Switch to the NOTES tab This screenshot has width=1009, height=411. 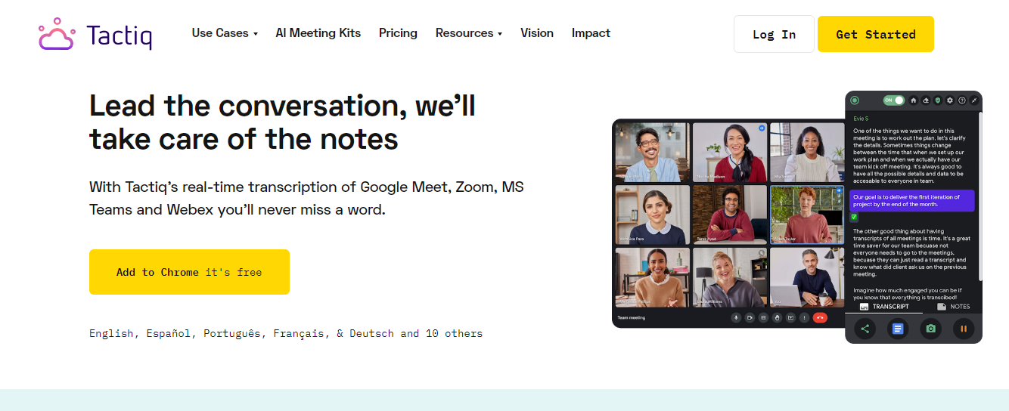coord(953,307)
